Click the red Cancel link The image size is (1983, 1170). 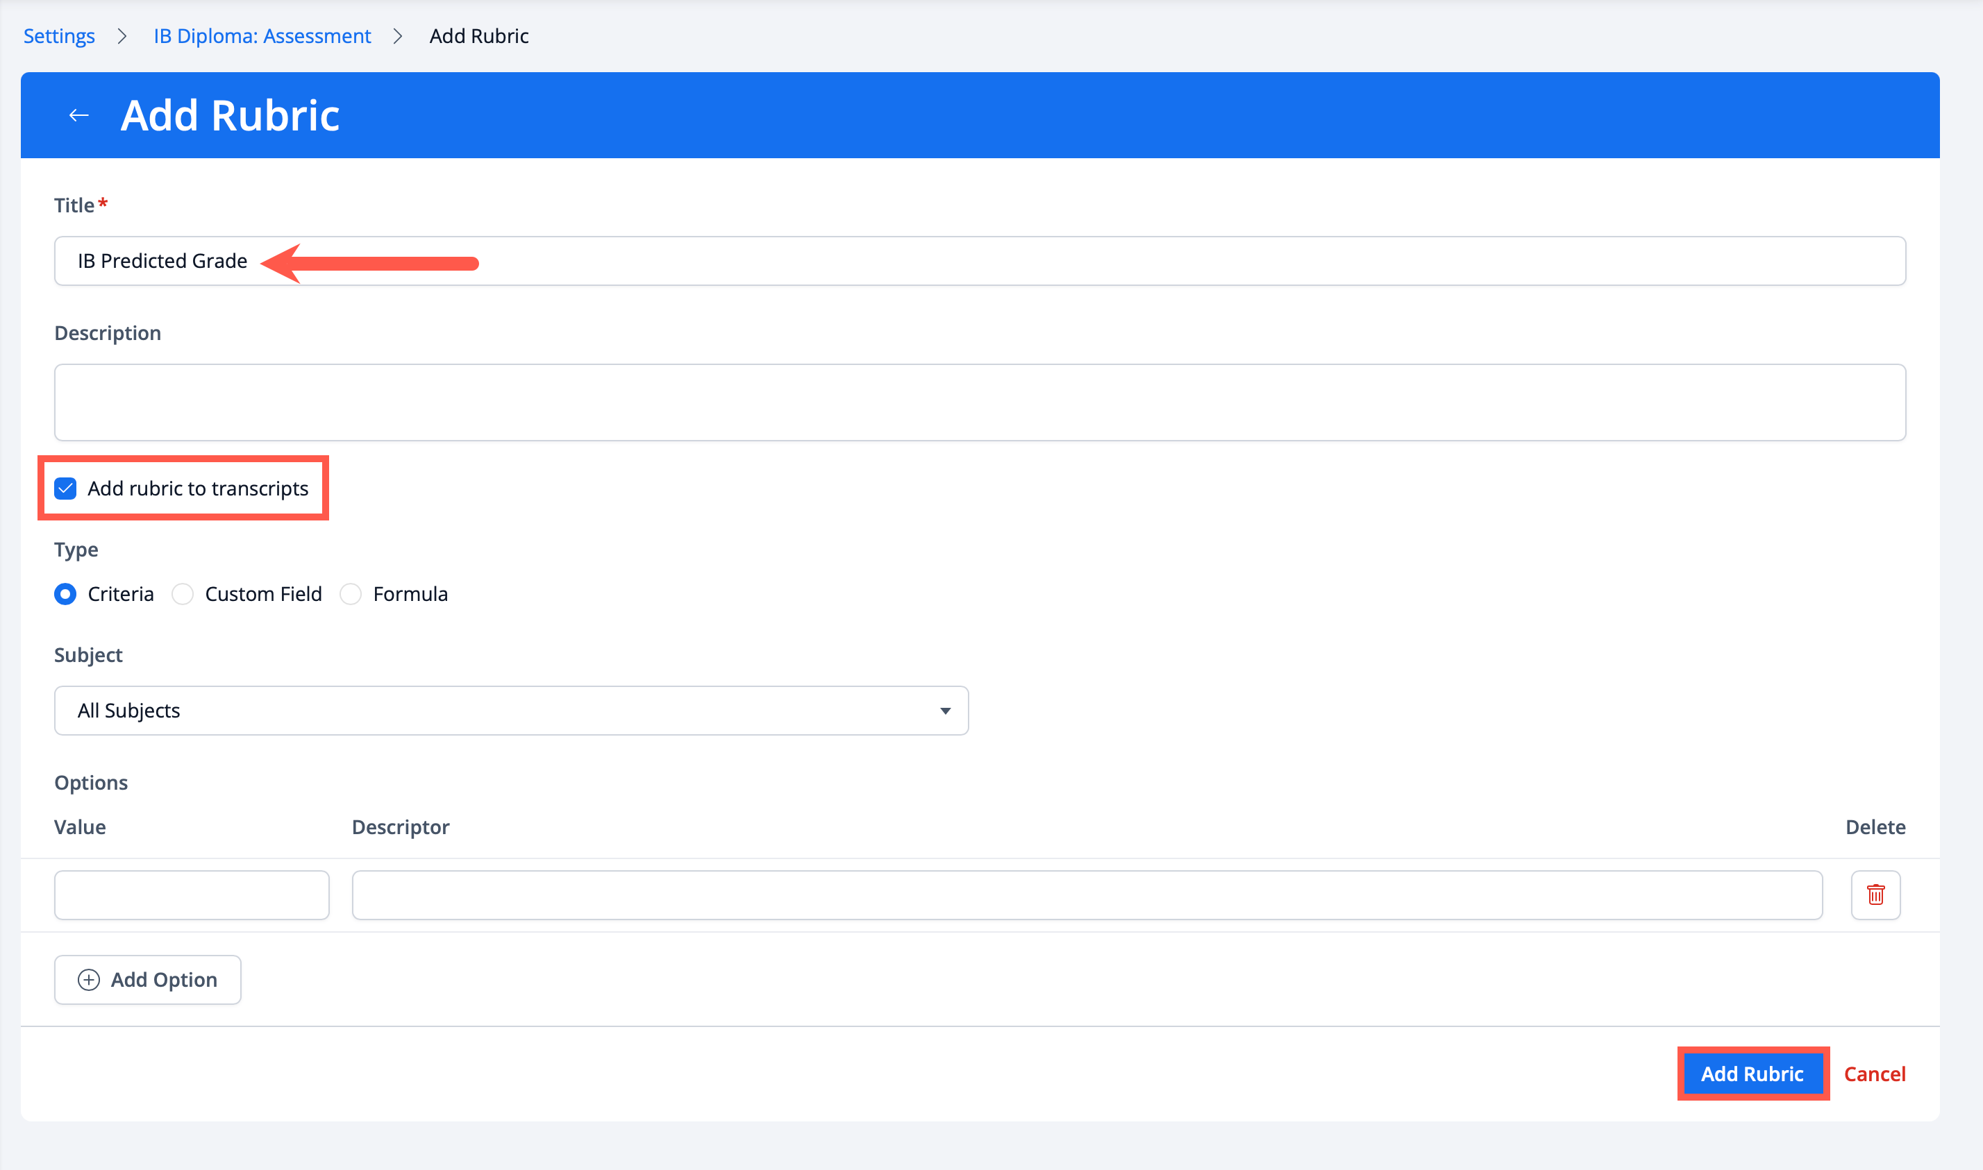(x=1874, y=1074)
